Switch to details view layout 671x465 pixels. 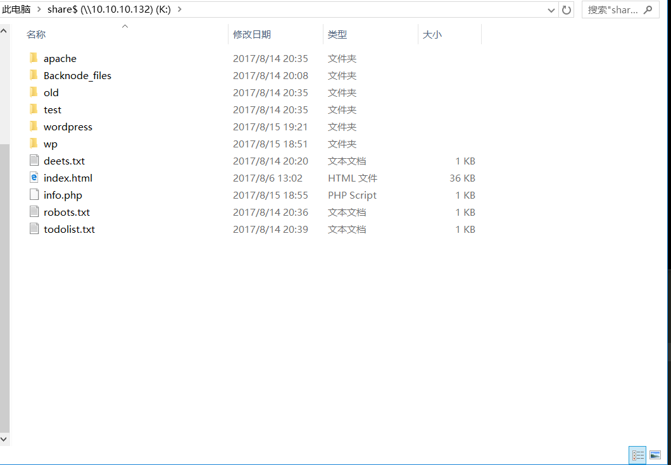(x=637, y=454)
